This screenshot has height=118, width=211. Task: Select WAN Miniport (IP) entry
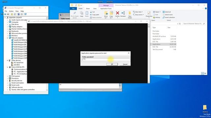(20, 45)
